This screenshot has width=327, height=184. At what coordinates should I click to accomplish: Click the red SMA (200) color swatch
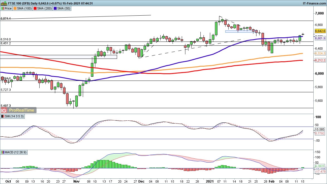(35, 9)
